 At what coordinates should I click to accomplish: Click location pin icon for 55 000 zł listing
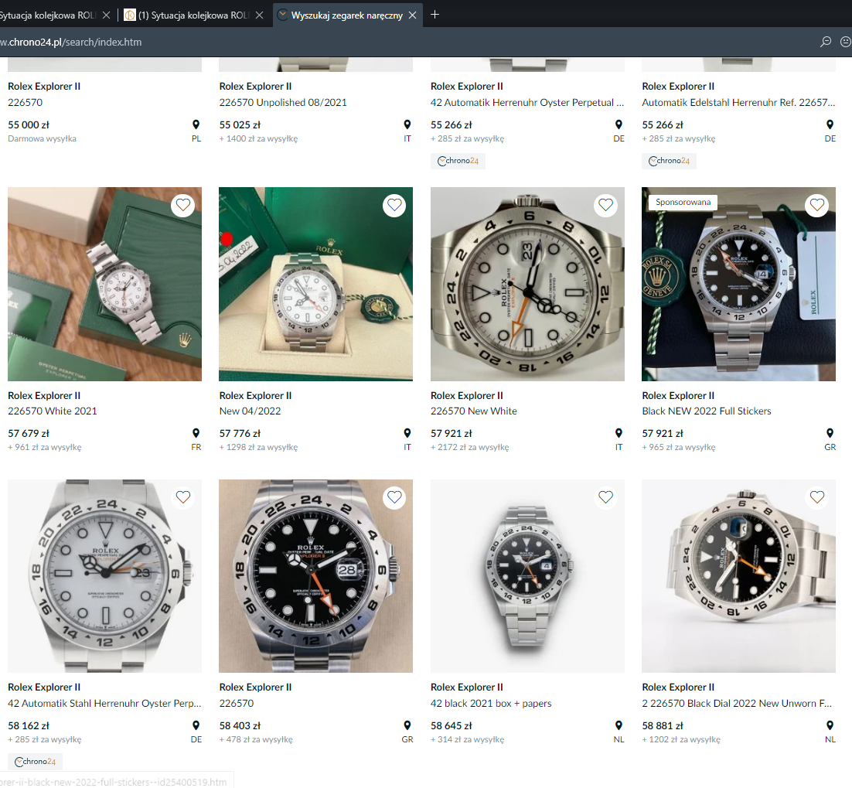[x=196, y=125]
